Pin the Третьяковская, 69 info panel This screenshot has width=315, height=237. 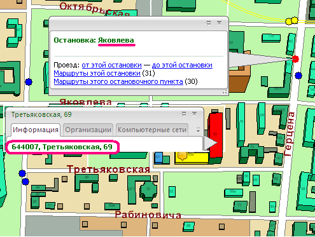183,114
